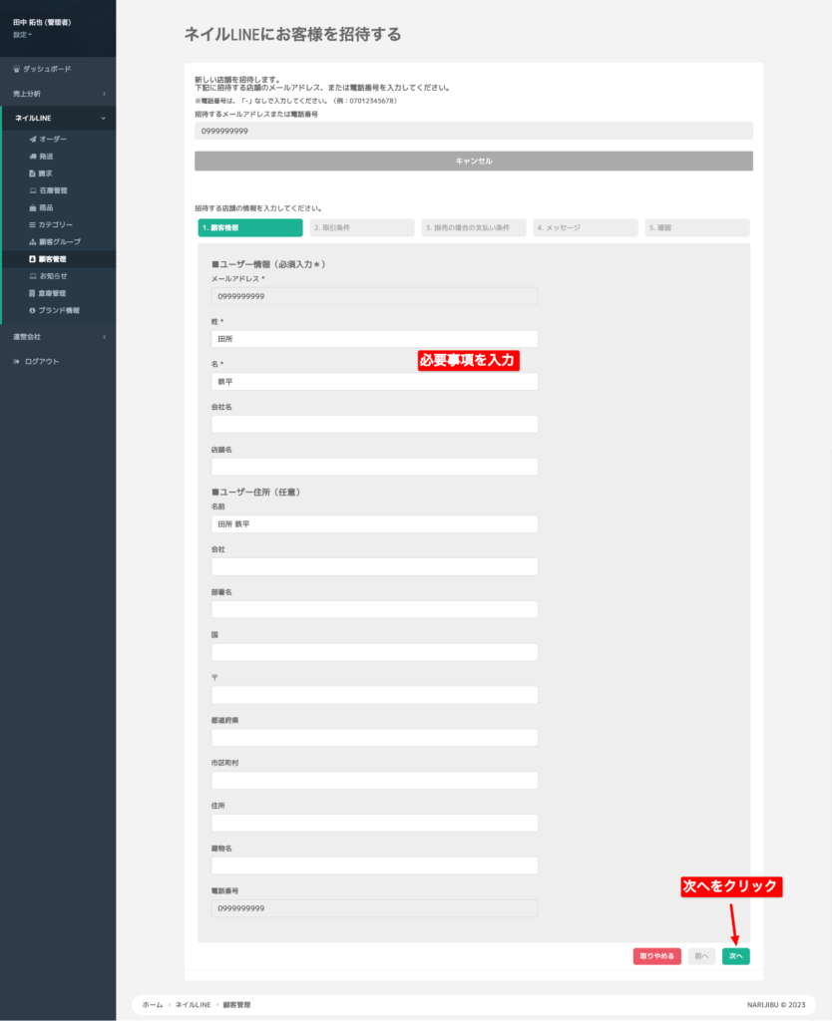This screenshot has width=832, height=1021.
Task: Expand the 売上分析 sidebar section
Action: click(x=57, y=94)
